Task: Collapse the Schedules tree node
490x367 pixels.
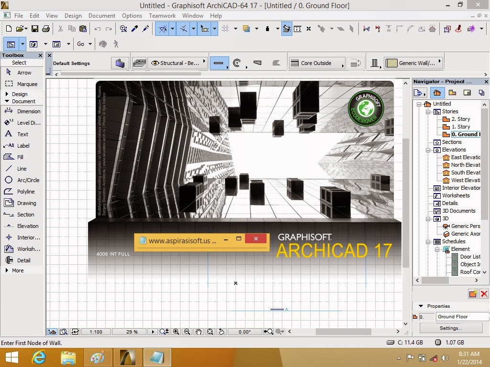Action: tap(428, 241)
